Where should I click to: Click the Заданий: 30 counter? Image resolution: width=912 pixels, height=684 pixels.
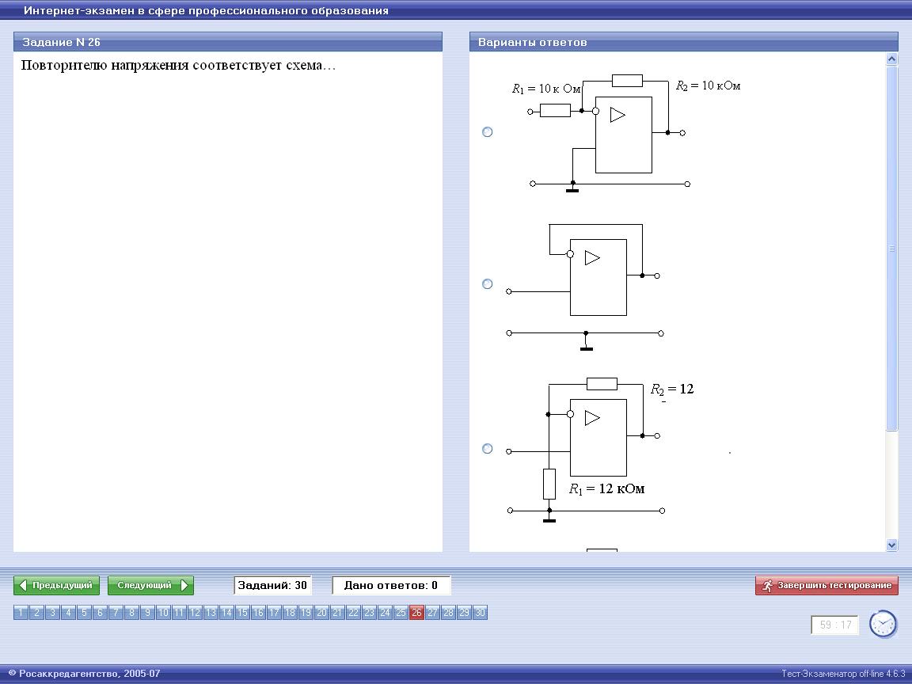click(272, 585)
